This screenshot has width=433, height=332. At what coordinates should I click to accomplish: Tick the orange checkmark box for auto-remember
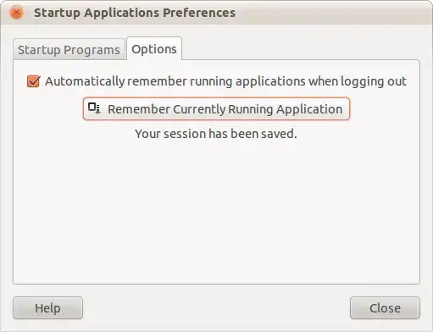point(34,81)
